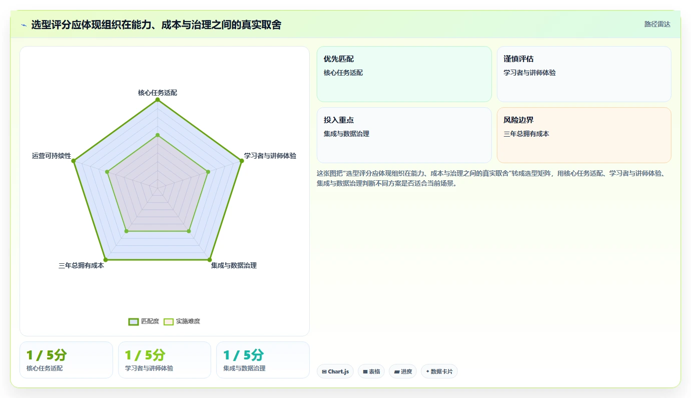Click the outer 匹配度 point on 学习者与讲师体验 axis

(x=242, y=161)
